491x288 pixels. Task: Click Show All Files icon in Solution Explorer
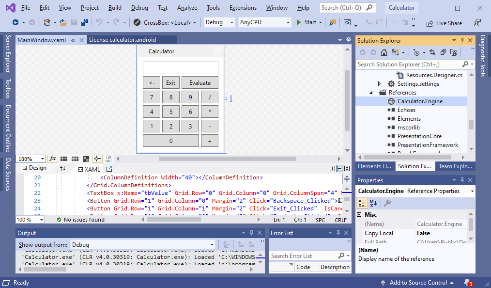pyautogui.click(x=453, y=52)
